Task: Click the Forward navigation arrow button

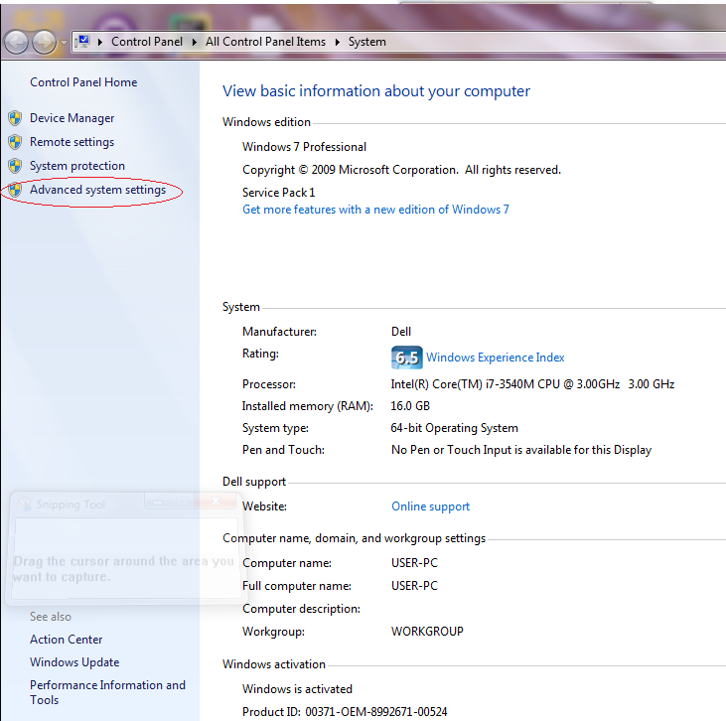Action: pos(44,43)
